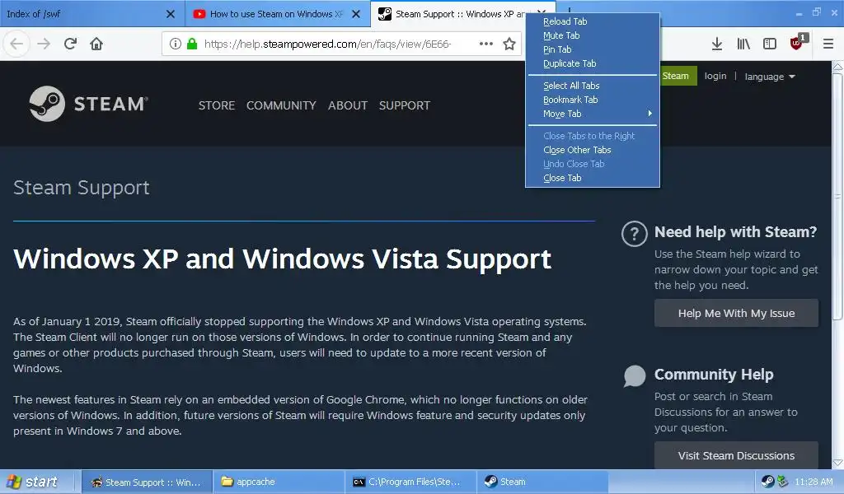Switch to appcache taskbar window

279,482
